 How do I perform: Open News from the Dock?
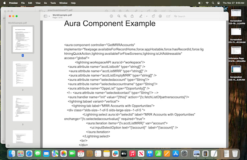pos(141,153)
